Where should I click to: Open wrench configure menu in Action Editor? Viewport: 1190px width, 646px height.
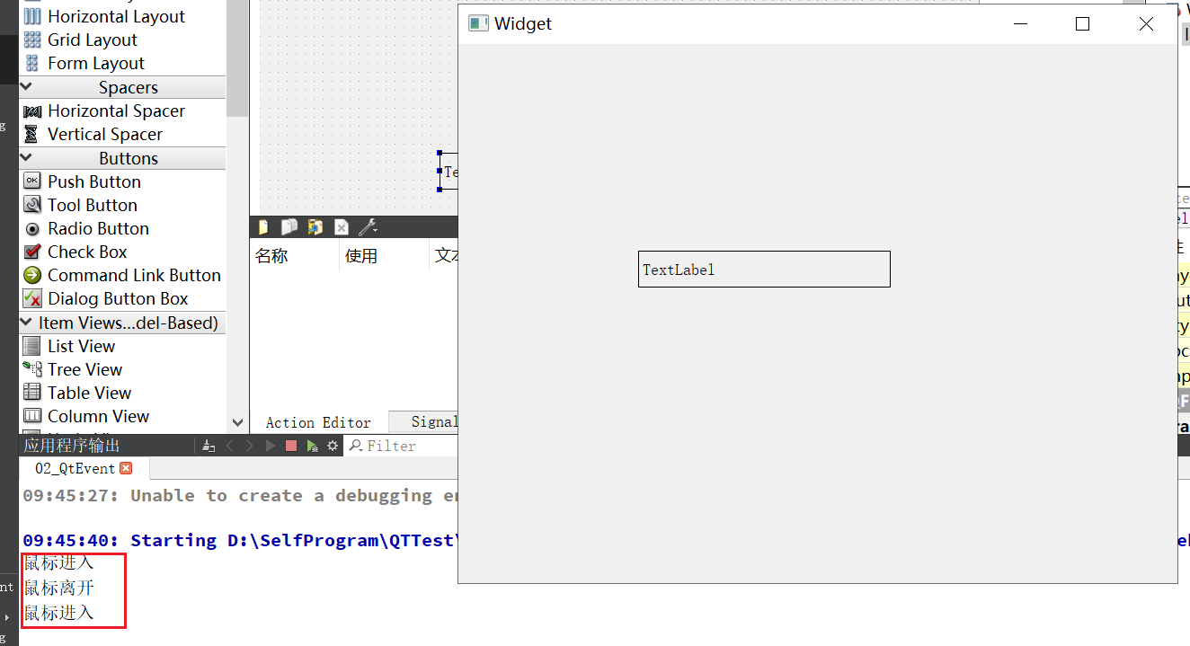368,227
